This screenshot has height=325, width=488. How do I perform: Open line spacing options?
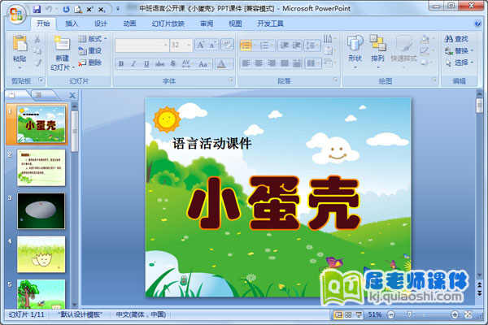[x=312, y=45]
